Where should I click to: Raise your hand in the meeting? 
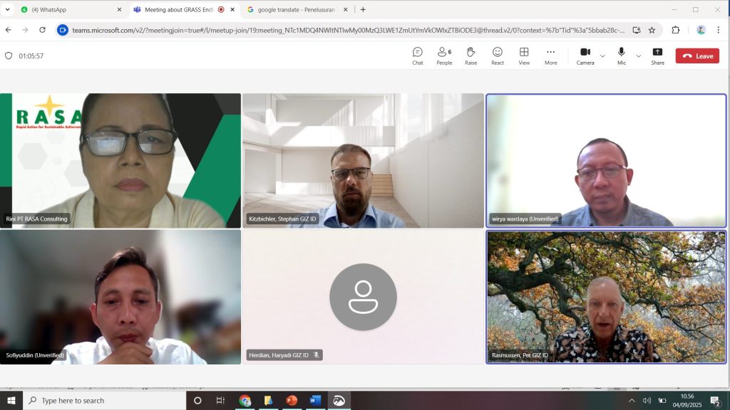pos(471,56)
